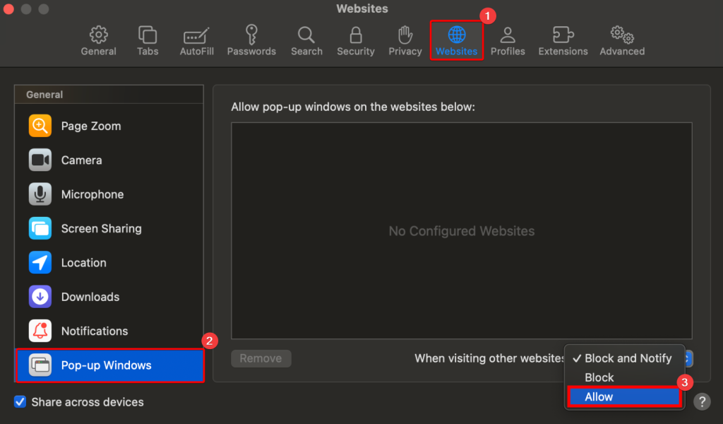Open the Search preferences icon
The height and width of the screenshot is (424, 723).
306,39
